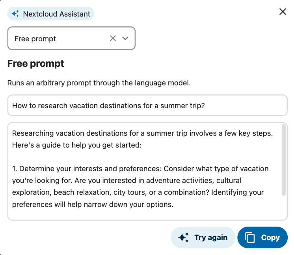Viewport: 294px width, 255px height.
Task: Click the sparkle icon on Try again
Action: (x=184, y=238)
